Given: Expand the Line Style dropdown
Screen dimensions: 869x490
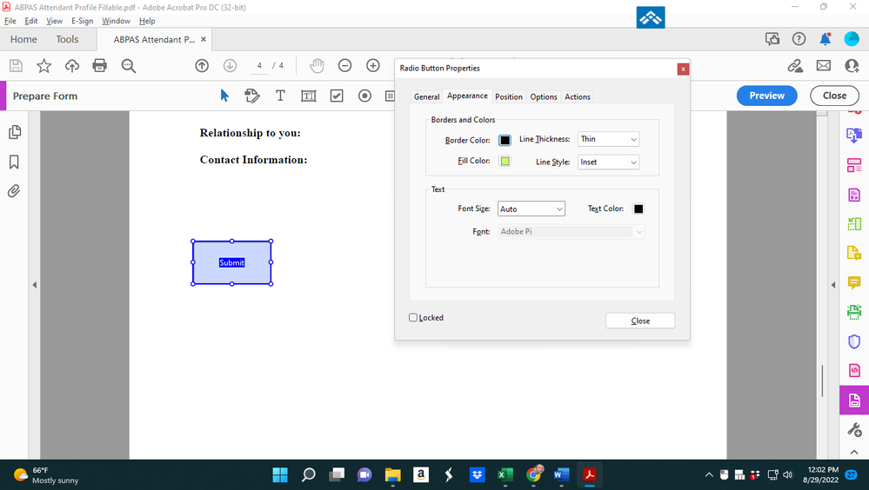Looking at the screenshot, I should pyautogui.click(x=609, y=162).
